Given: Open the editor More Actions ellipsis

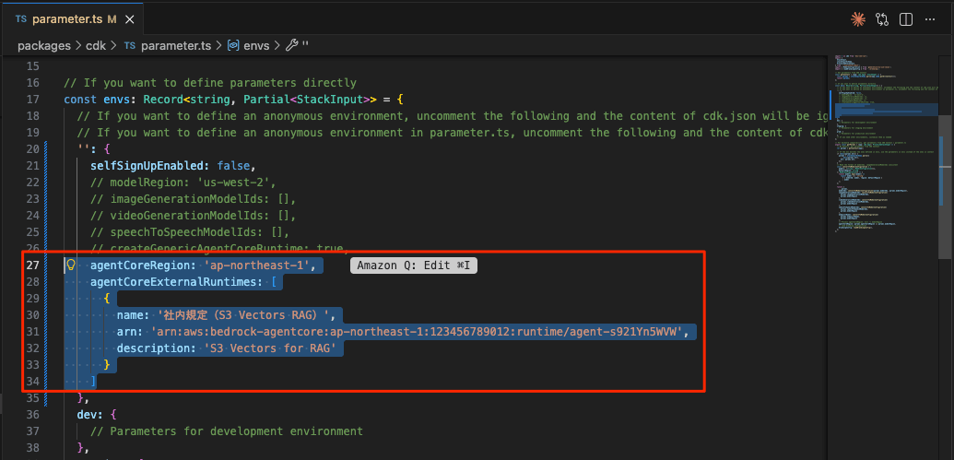Looking at the screenshot, I should click(931, 18).
